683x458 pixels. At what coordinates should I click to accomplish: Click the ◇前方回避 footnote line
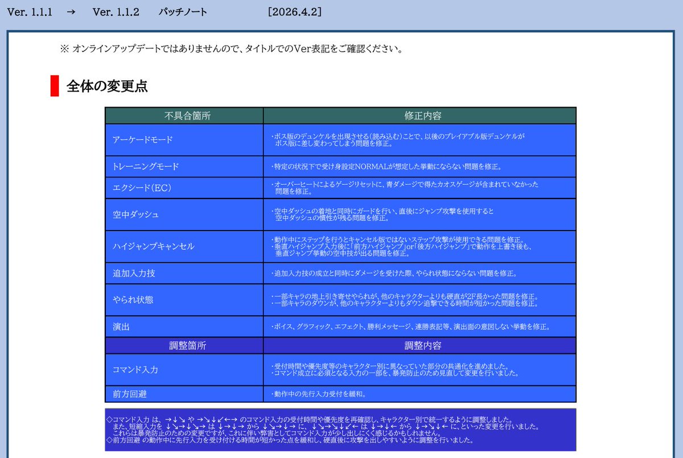click(x=290, y=440)
